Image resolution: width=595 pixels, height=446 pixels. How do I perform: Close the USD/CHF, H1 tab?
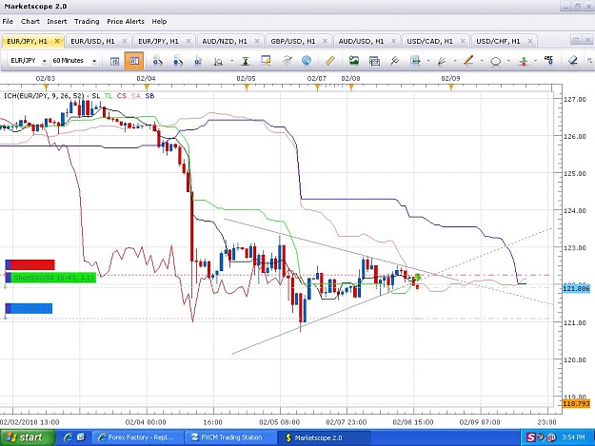[x=530, y=41]
